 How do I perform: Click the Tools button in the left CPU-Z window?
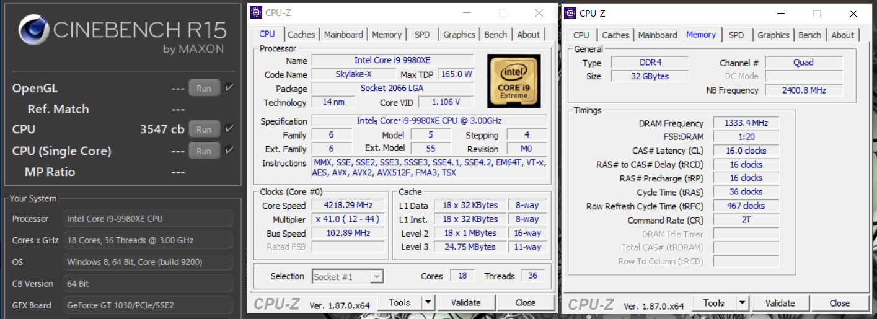point(400,302)
